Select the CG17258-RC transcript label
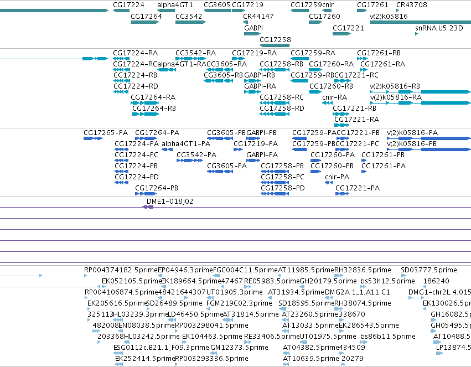The image size is (471, 367). (x=282, y=97)
